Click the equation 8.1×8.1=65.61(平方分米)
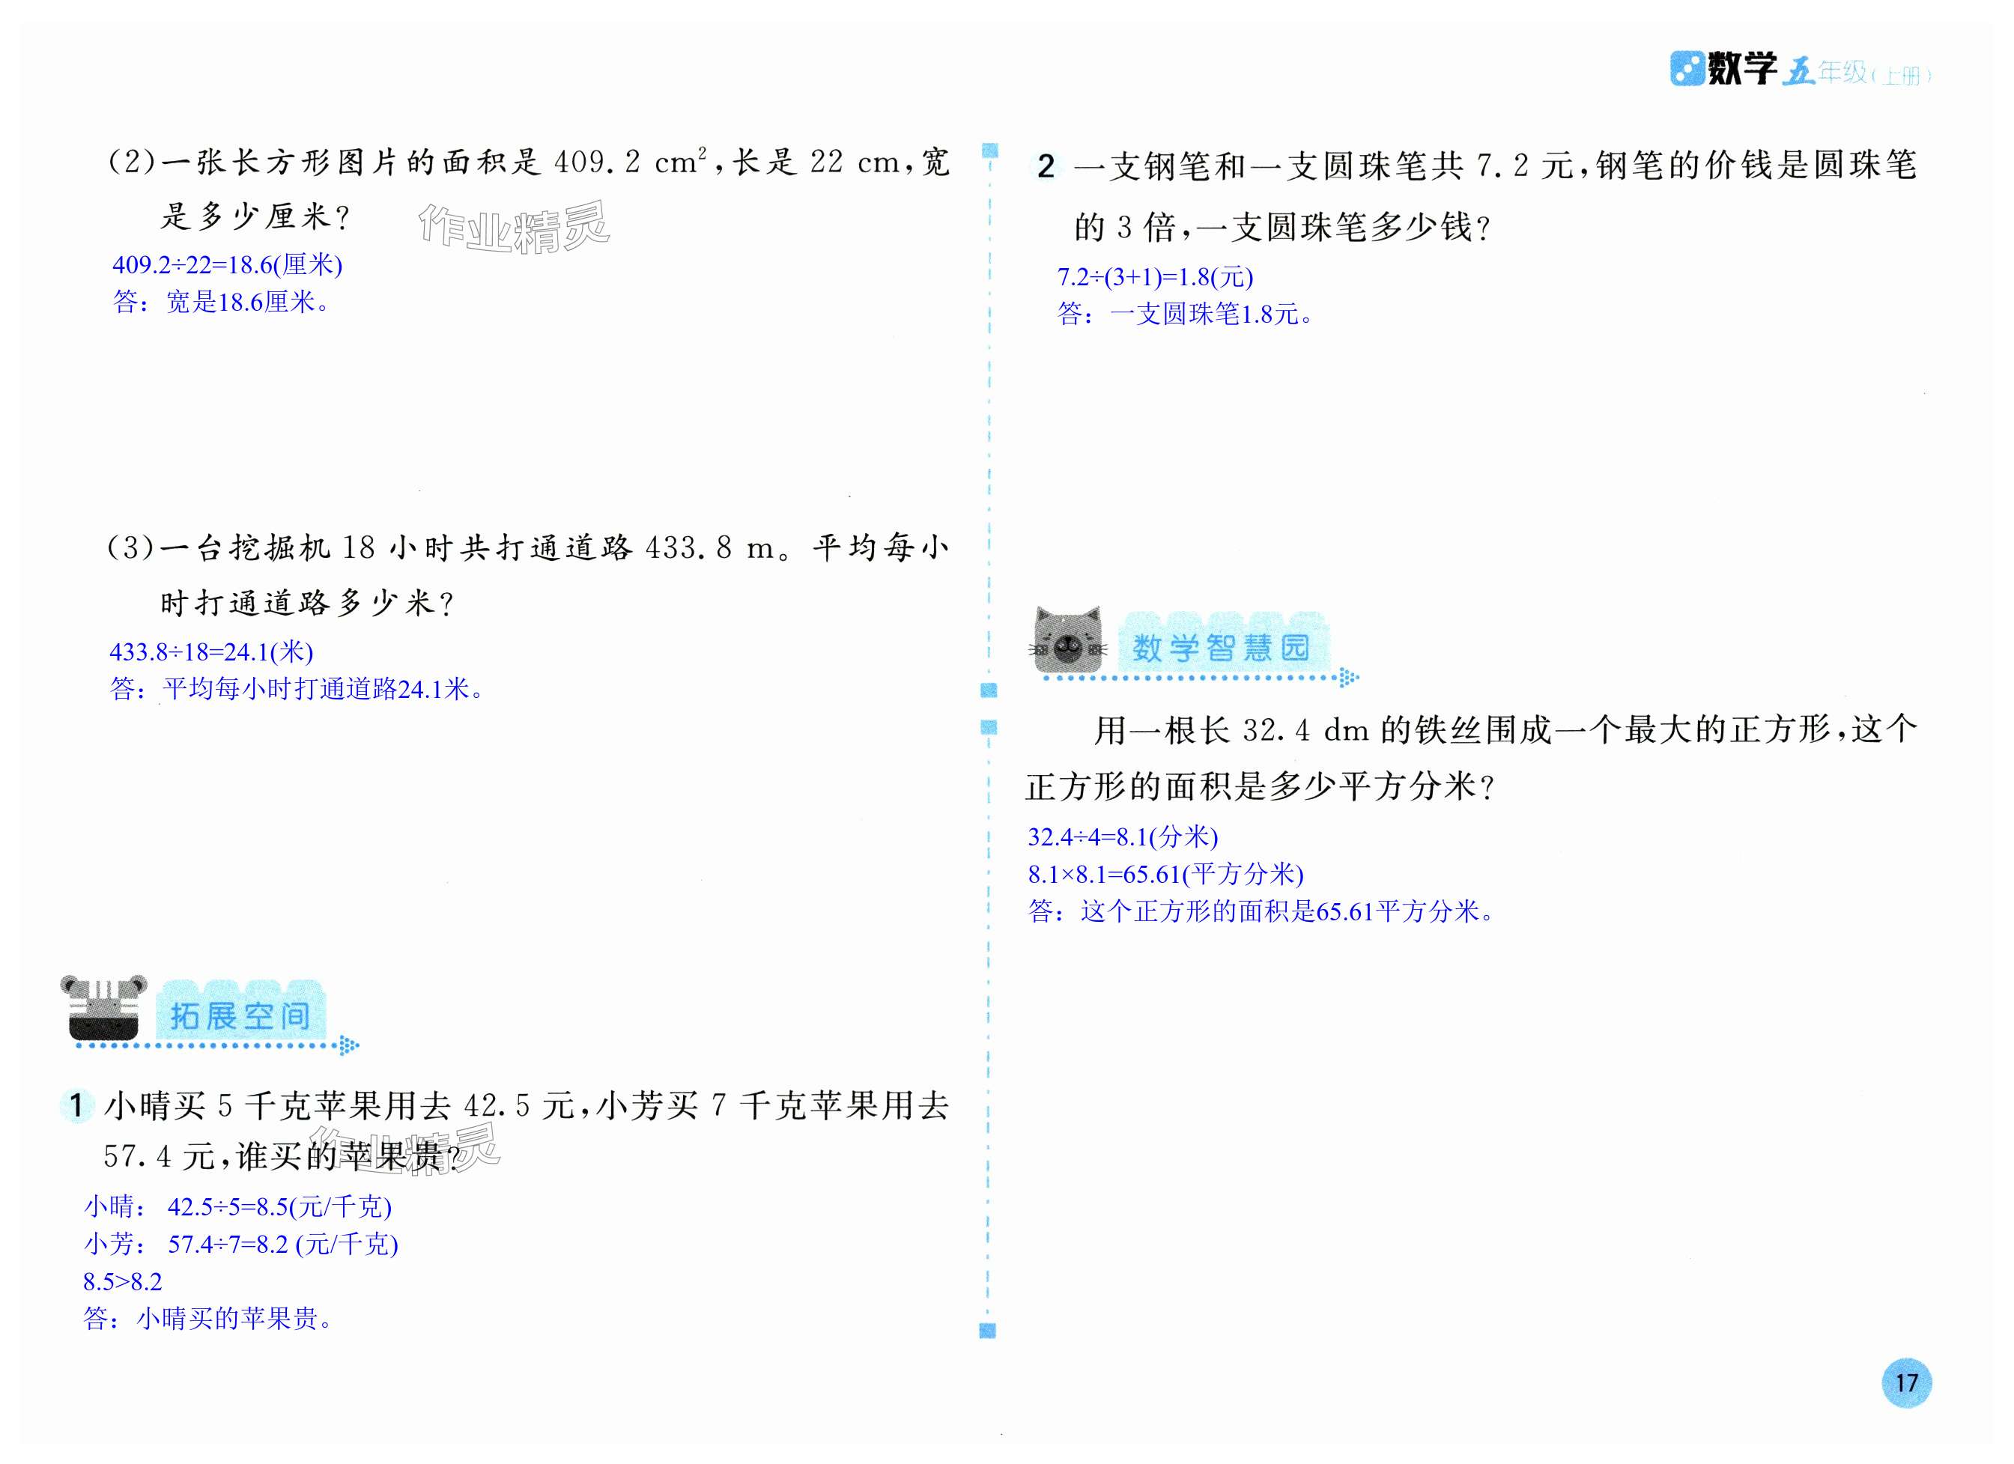The image size is (2014, 1464). (1165, 875)
